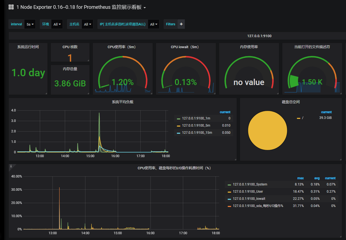Viewport: 346px width, 240px height.
Task: Show the info tooltip icon on the CPU使用率、磁盘 I/O panel
Action: [x=11, y=166]
